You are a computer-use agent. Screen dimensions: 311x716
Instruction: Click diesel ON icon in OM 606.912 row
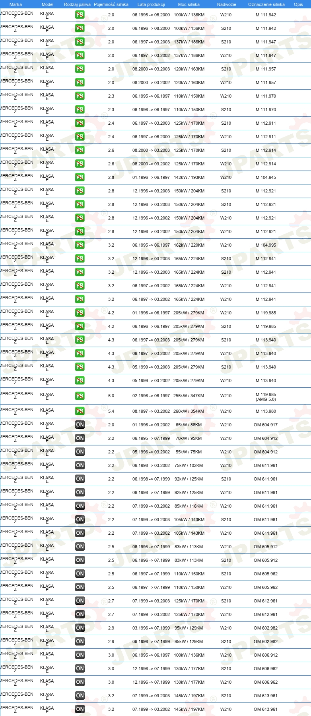[80, 655]
